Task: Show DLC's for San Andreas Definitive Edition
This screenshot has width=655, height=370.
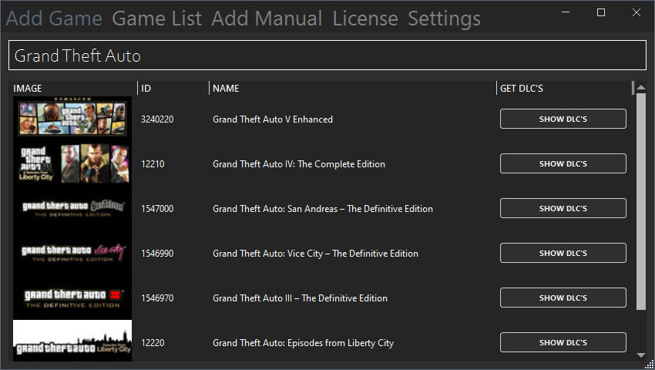Action: pyautogui.click(x=563, y=209)
